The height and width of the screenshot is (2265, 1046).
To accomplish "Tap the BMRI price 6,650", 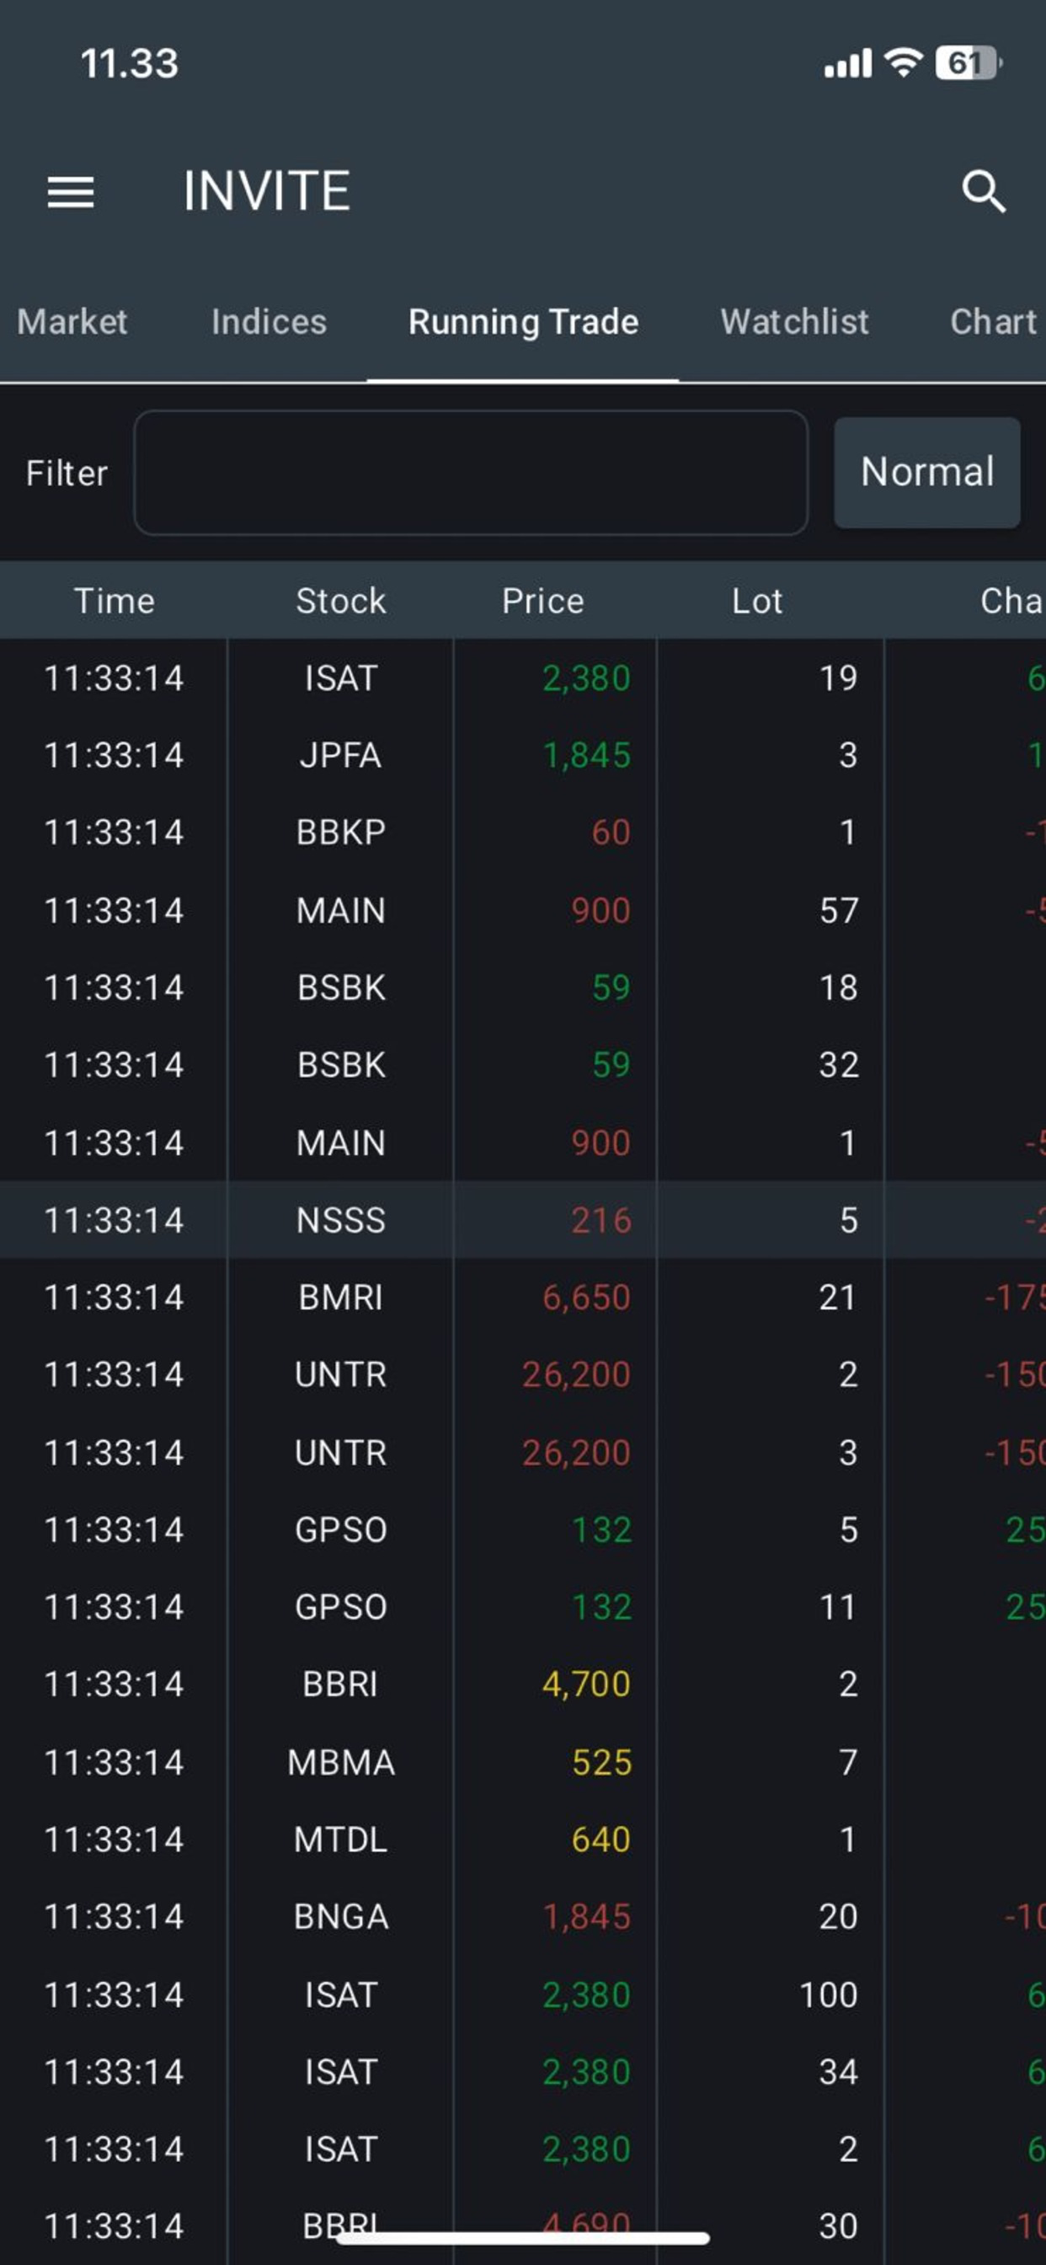I will tap(586, 1298).
